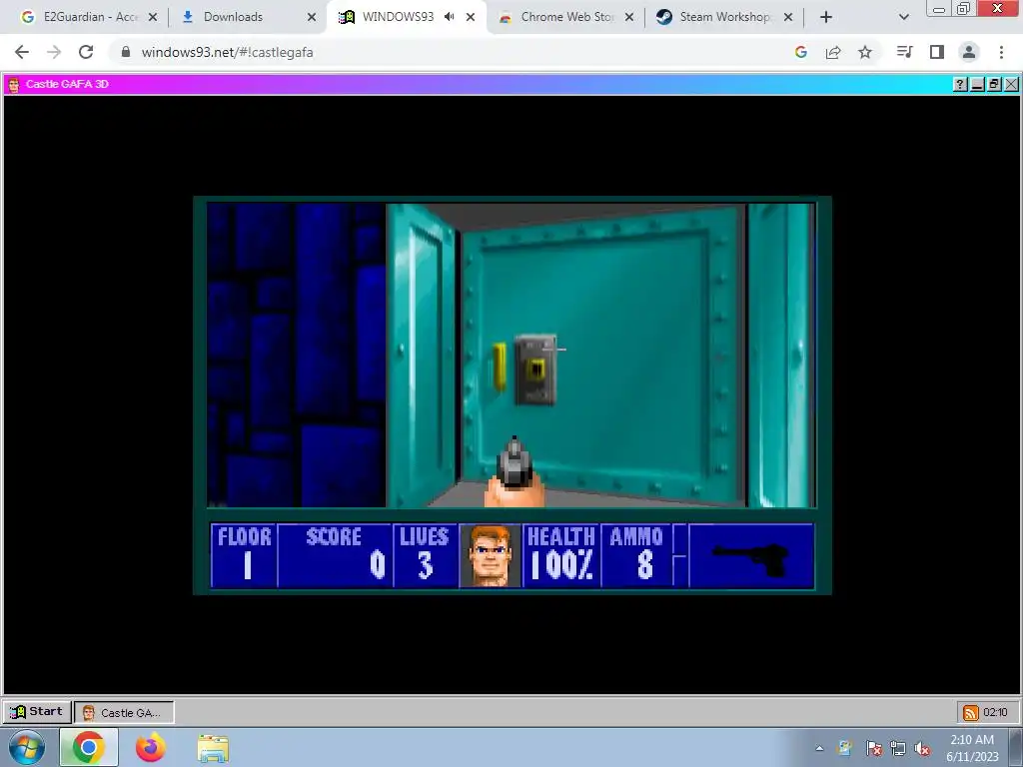Select Castle GA... taskbar button
The width and height of the screenshot is (1023, 767).
(124, 712)
